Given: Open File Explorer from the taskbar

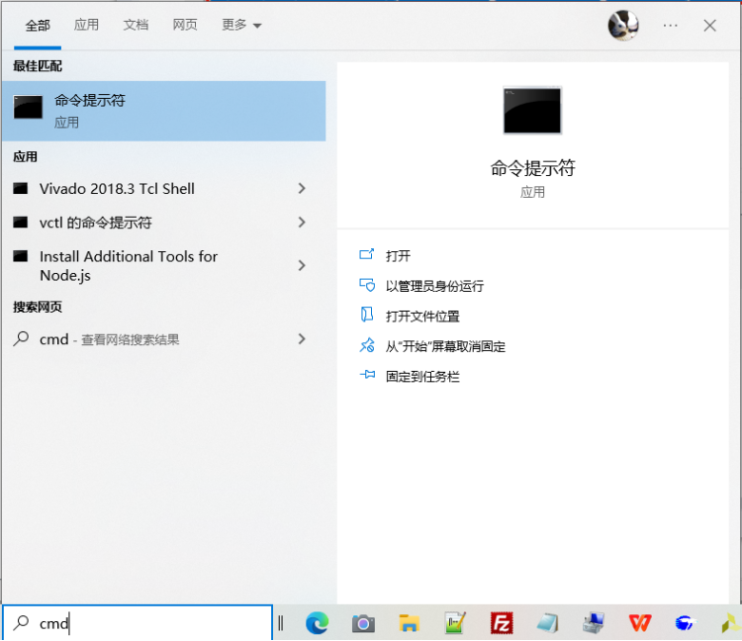Looking at the screenshot, I should 410,623.
